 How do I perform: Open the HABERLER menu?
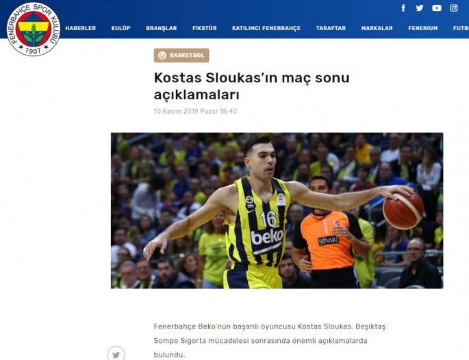pos(81,28)
